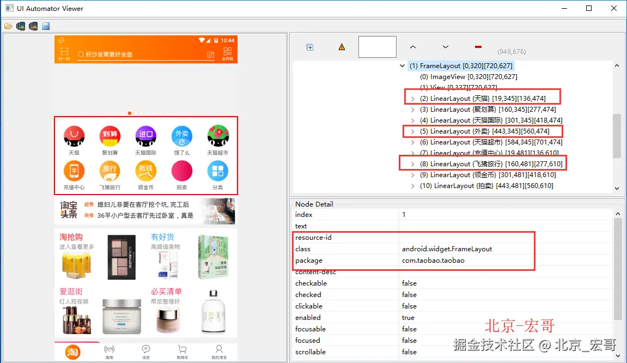
Task: Tap the 淘 home tab icon
Action: pos(73,352)
